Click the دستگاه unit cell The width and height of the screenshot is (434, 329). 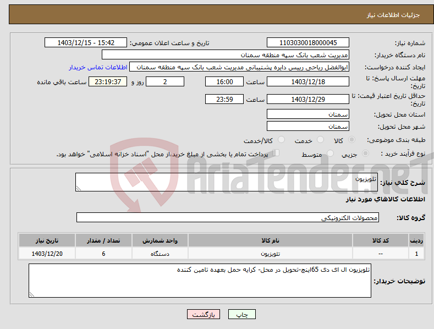(x=160, y=254)
